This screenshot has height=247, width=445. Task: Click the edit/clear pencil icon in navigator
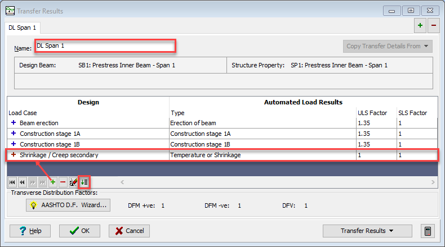(x=73, y=182)
